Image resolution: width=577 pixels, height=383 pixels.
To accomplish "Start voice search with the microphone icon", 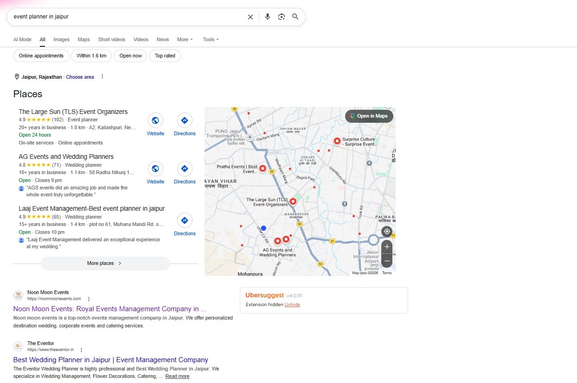I will coord(268,17).
